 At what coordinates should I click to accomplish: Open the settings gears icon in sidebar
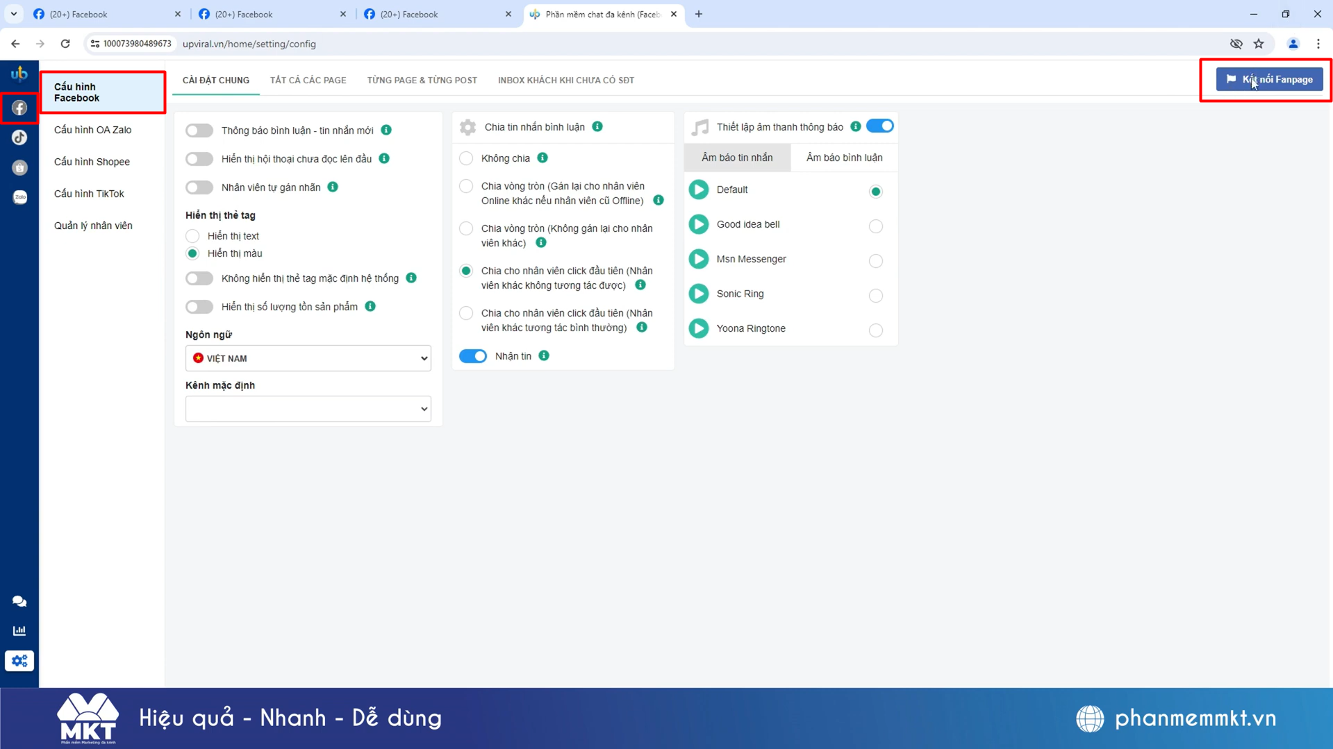click(19, 661)
